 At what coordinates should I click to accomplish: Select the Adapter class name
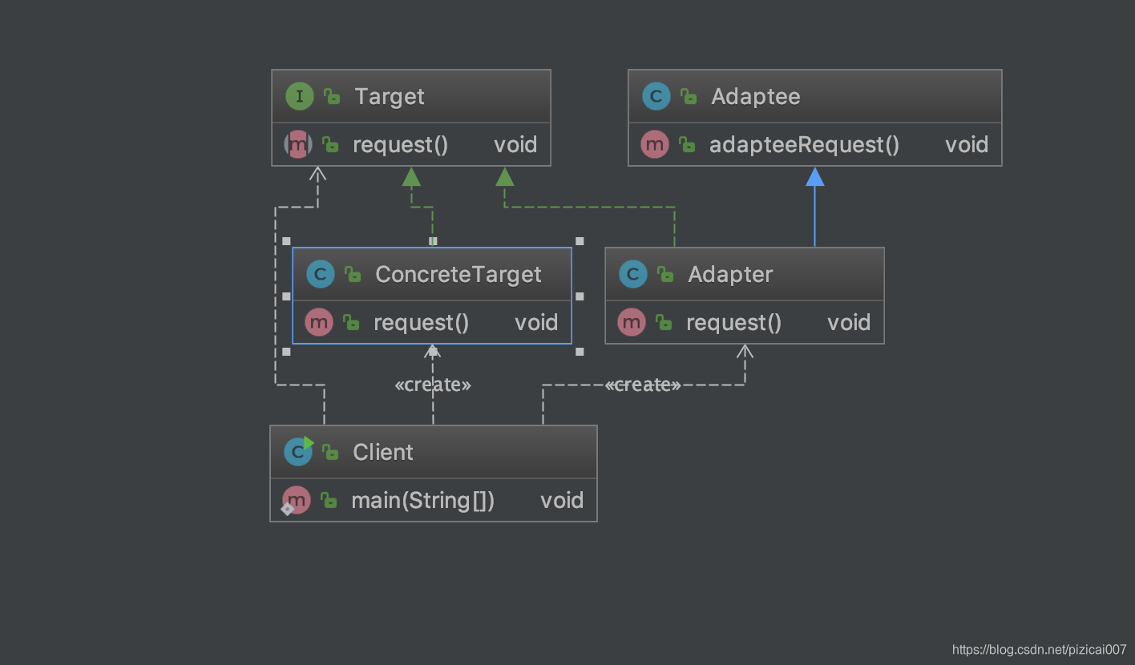click(730, 275)
